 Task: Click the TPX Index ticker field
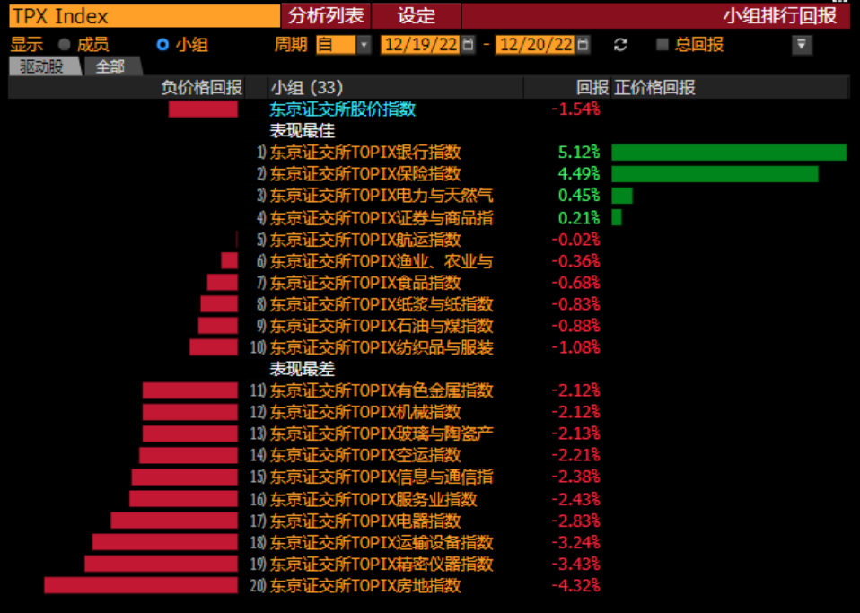click(145, 16)
